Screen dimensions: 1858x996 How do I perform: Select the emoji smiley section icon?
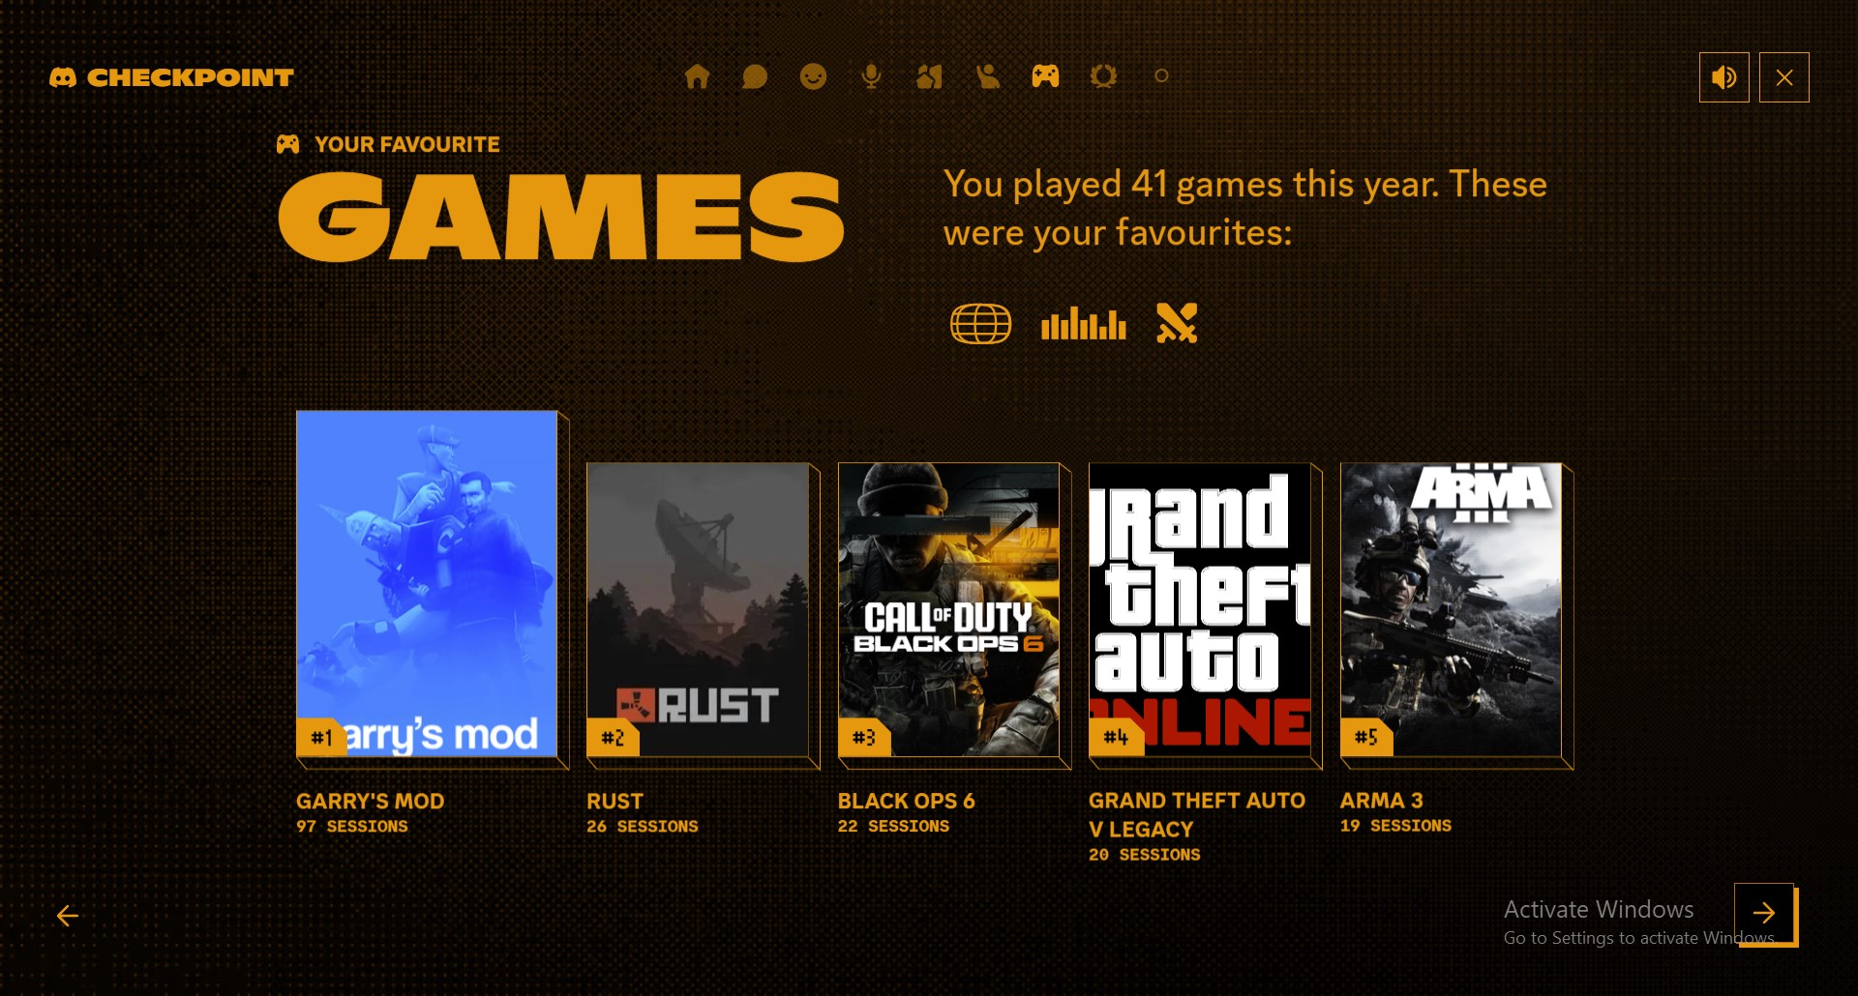(x=813, y=76)
